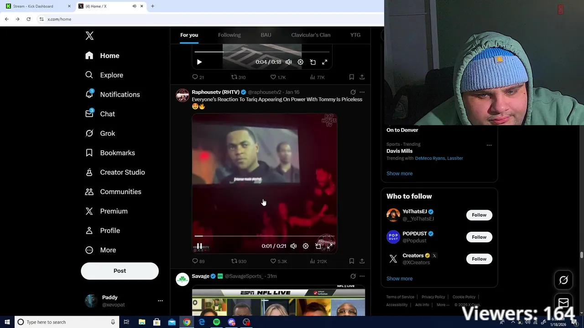Mute the top 0:18 video
This screenshot has height=328, width=584.
point(288,62)
